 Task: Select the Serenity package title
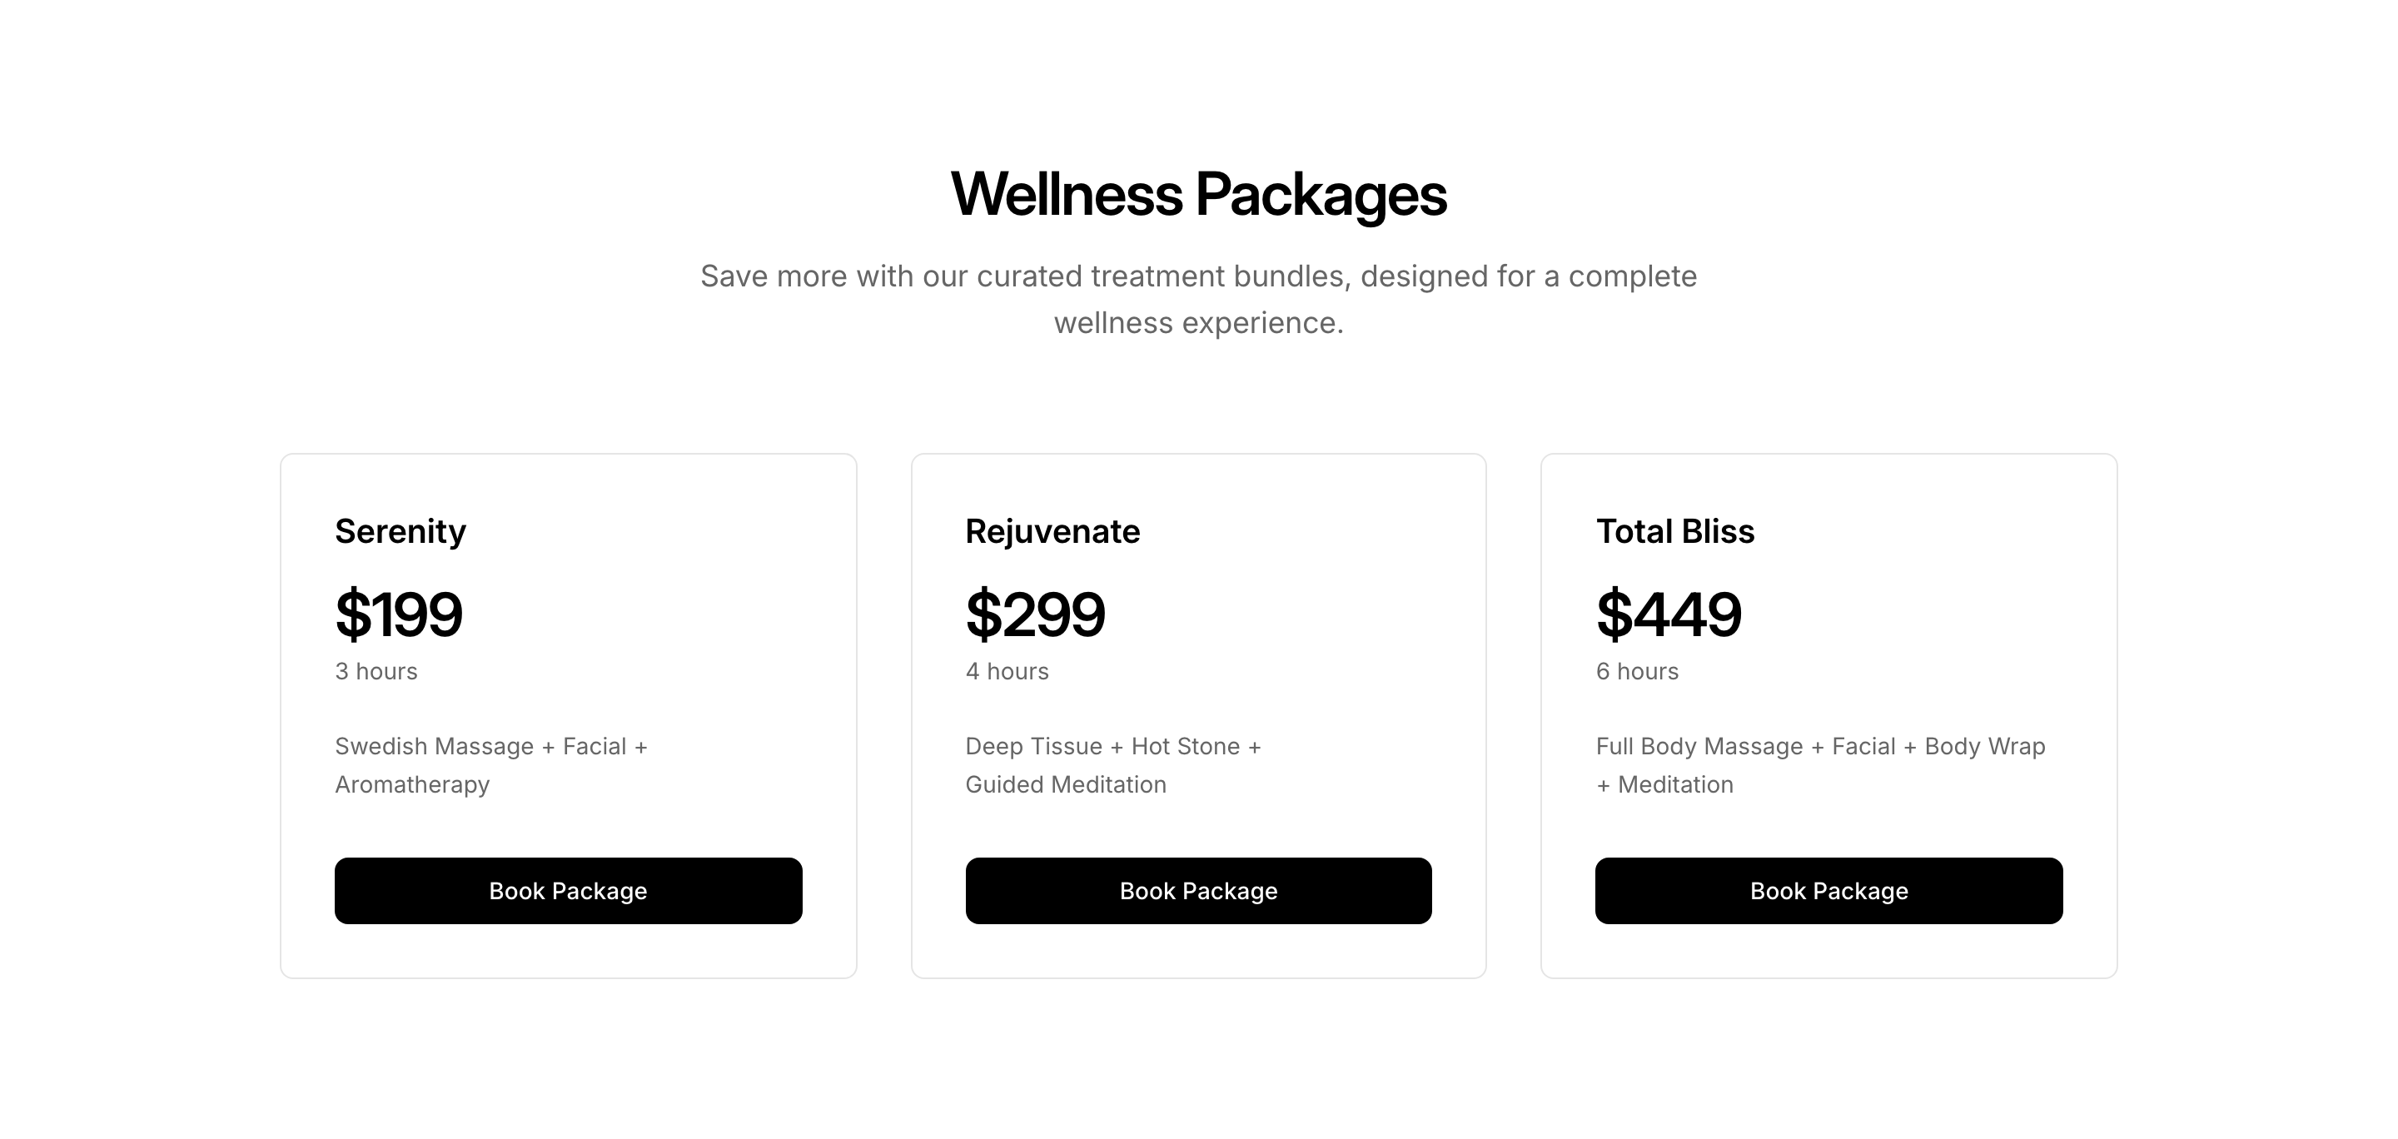pyautogui.click(x=400, y=531)
